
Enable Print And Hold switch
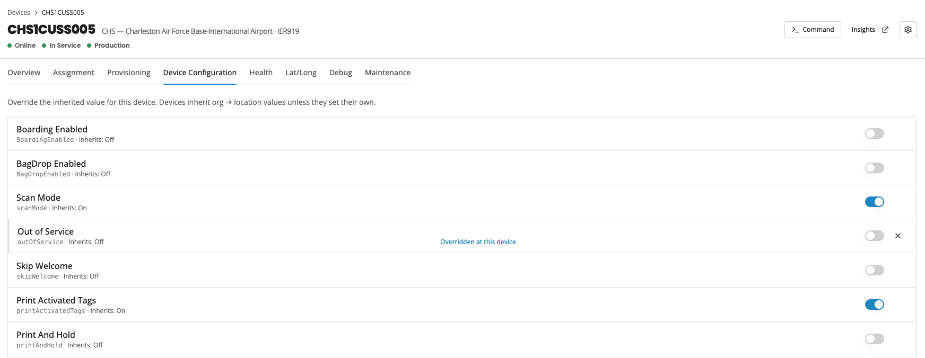[875, 339]
